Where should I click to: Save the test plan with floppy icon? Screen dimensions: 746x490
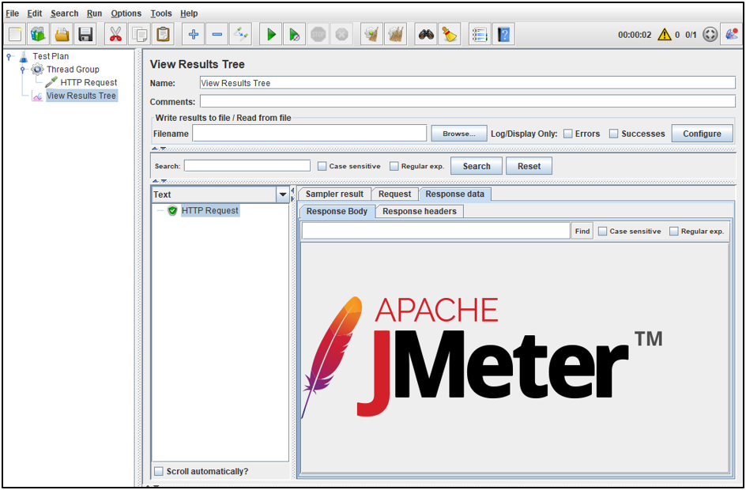[85, 35]
